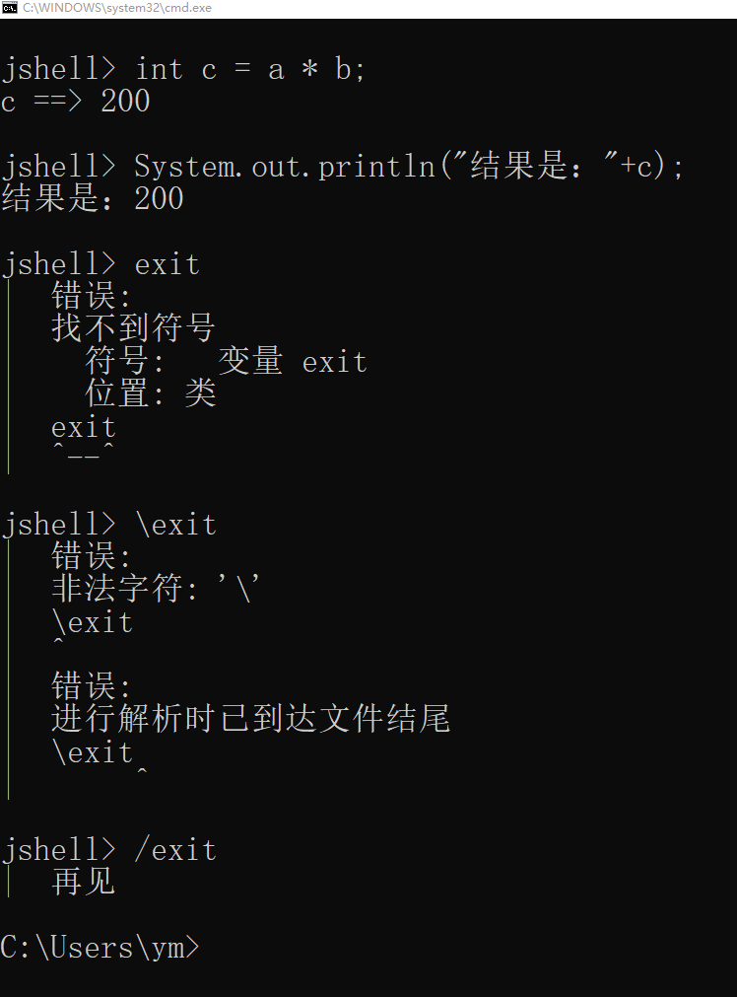Click the '符号:' label in error output
Image resolution: width=737 pixels, height=997 pixels.
pyautogui.click(x=125, y=361)
